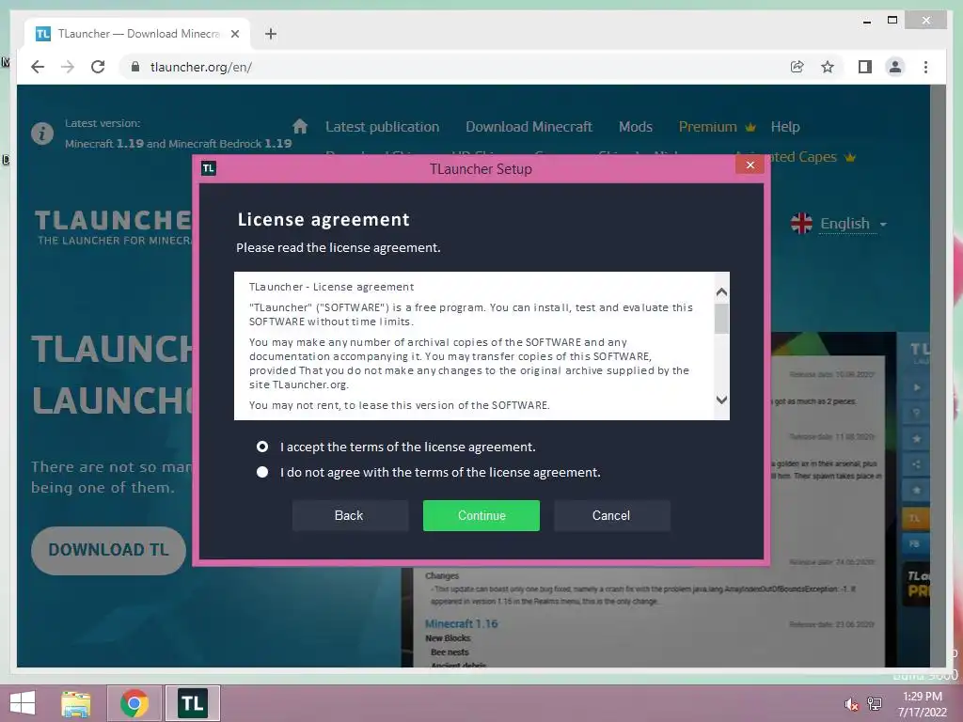
Task: Open the Mods menu item
Action: [x=635, y=127]
